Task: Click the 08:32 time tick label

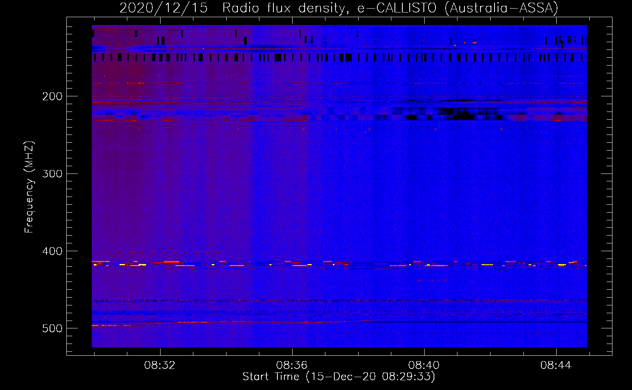Action: click(160, 365)
